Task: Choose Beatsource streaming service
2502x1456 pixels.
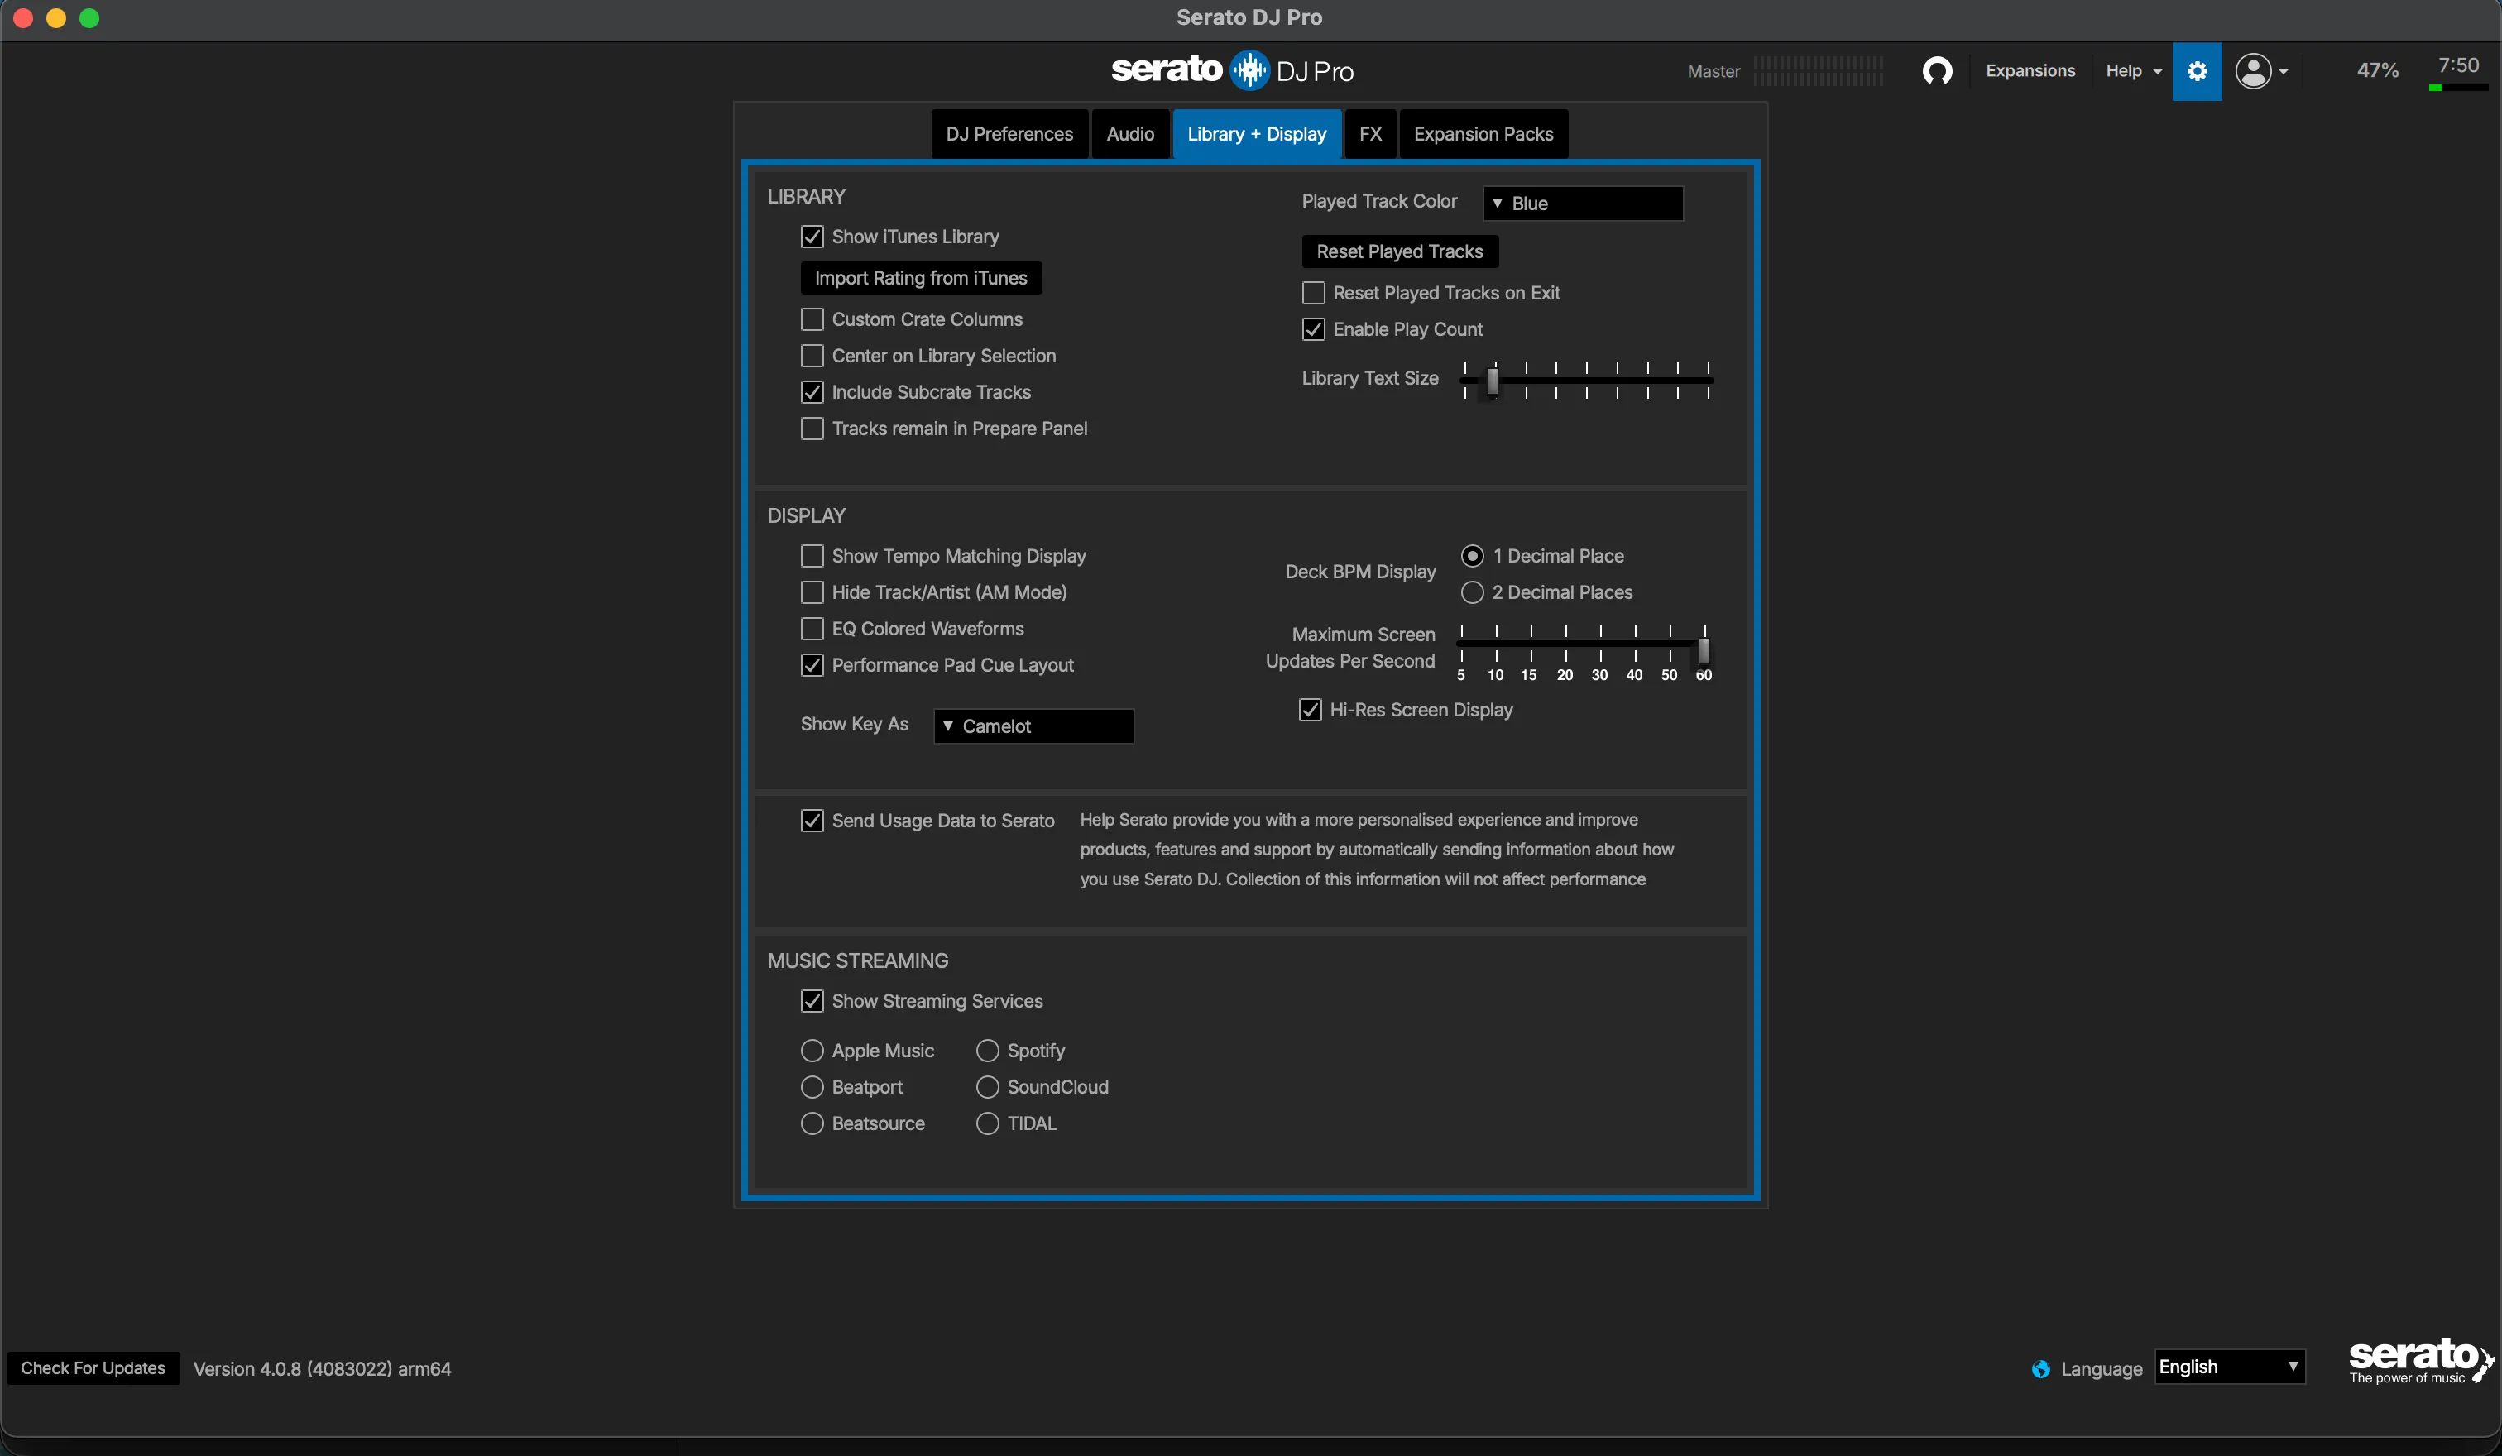Action: point(812,1123)
